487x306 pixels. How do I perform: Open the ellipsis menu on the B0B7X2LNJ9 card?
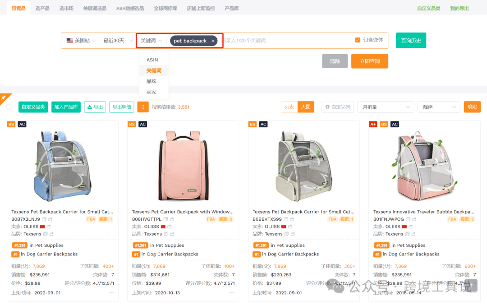111,292
